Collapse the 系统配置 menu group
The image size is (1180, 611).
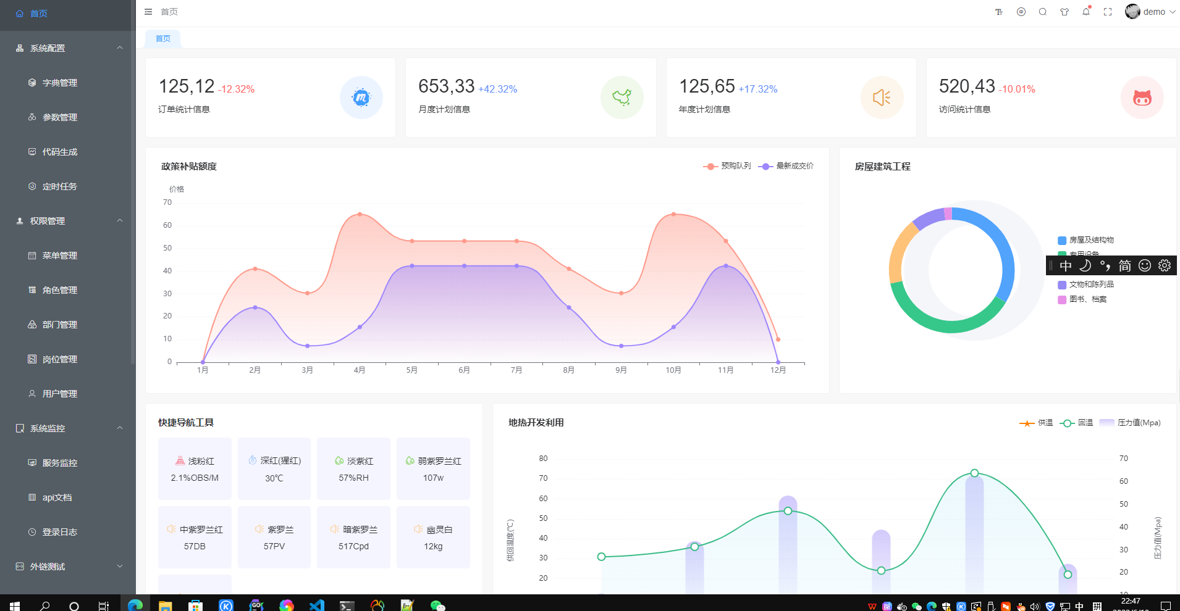click(68, 48)
